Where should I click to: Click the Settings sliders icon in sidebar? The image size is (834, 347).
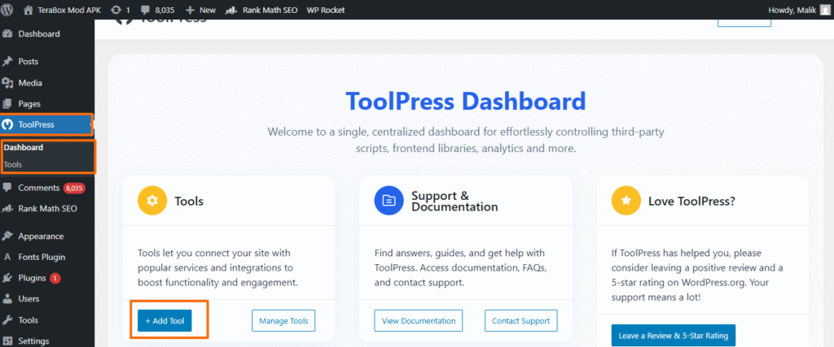tap(7, 340)
